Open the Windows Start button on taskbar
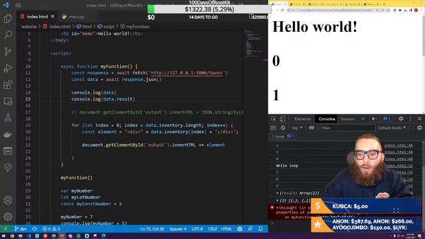Viewport: 425px width, 239px height. [x=4, y=236]
